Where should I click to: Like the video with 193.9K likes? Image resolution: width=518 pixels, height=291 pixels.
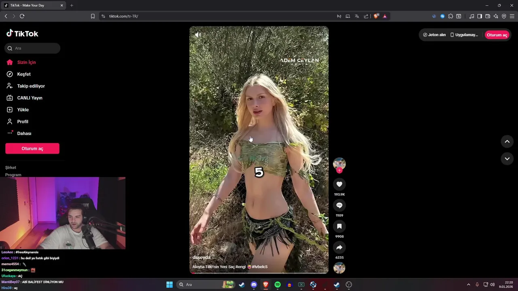339,184
